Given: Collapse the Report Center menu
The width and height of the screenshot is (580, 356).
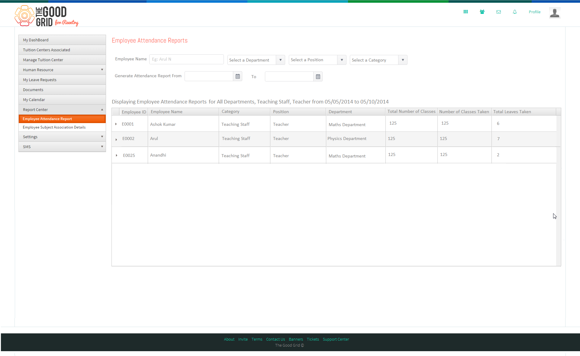Looking at the screenshot, I should coord(62,110).
